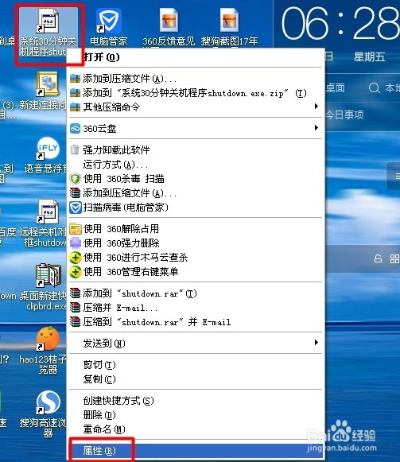Select 使用 360强力删除 entry
Viewport: 400px width, 462px height.
coord(196,243)
